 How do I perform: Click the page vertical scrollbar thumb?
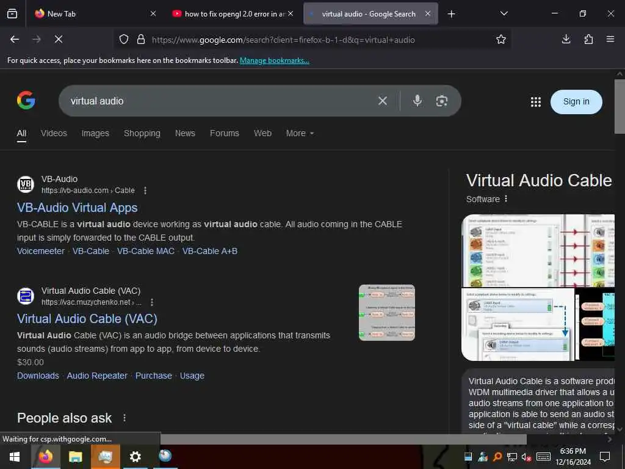coord(620,106)
